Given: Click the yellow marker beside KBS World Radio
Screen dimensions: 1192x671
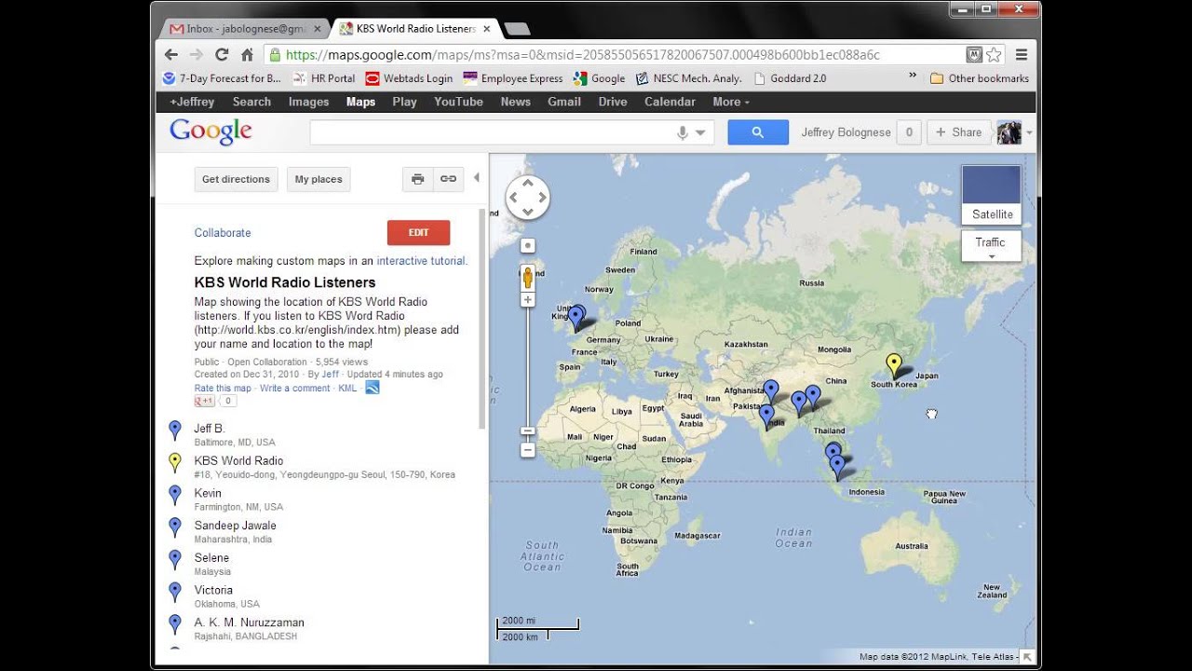Looking at the screenshot, I should click(174, 463).
